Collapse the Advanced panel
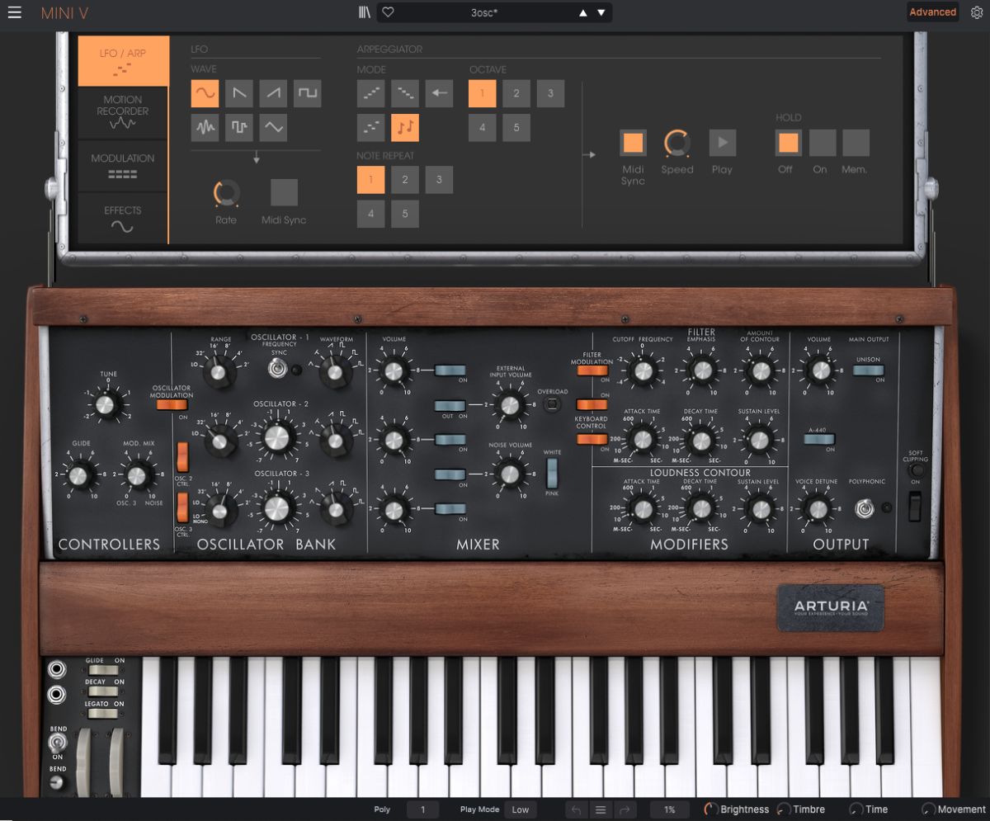 point(933,12)
